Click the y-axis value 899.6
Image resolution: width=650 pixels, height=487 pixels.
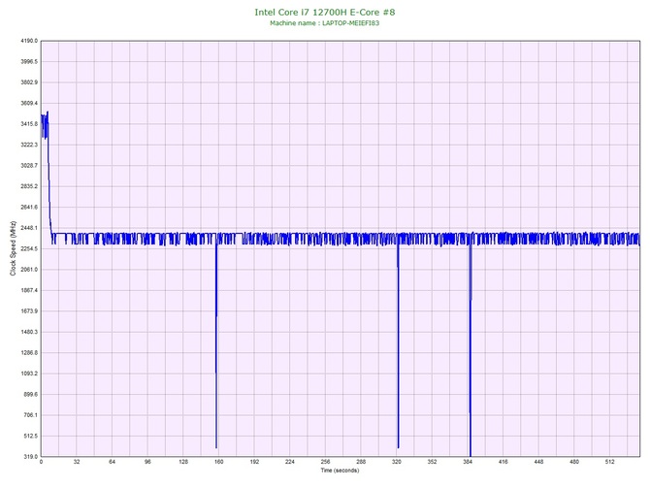click(x=30, y=394)
